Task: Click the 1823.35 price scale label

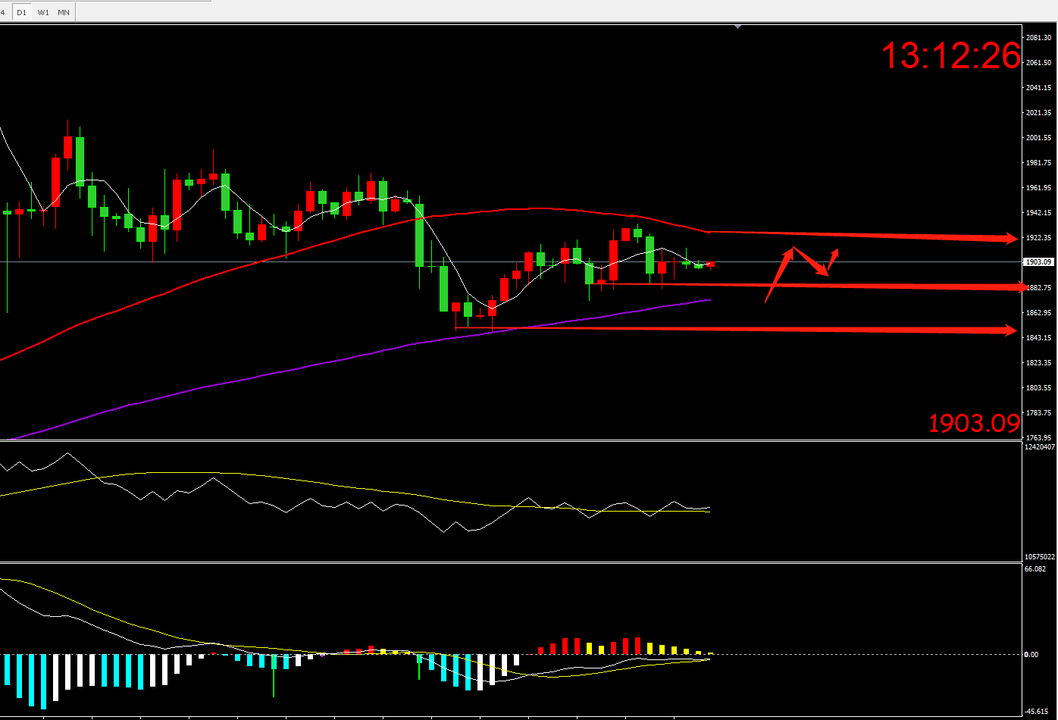Action: tap(1038, 363)
